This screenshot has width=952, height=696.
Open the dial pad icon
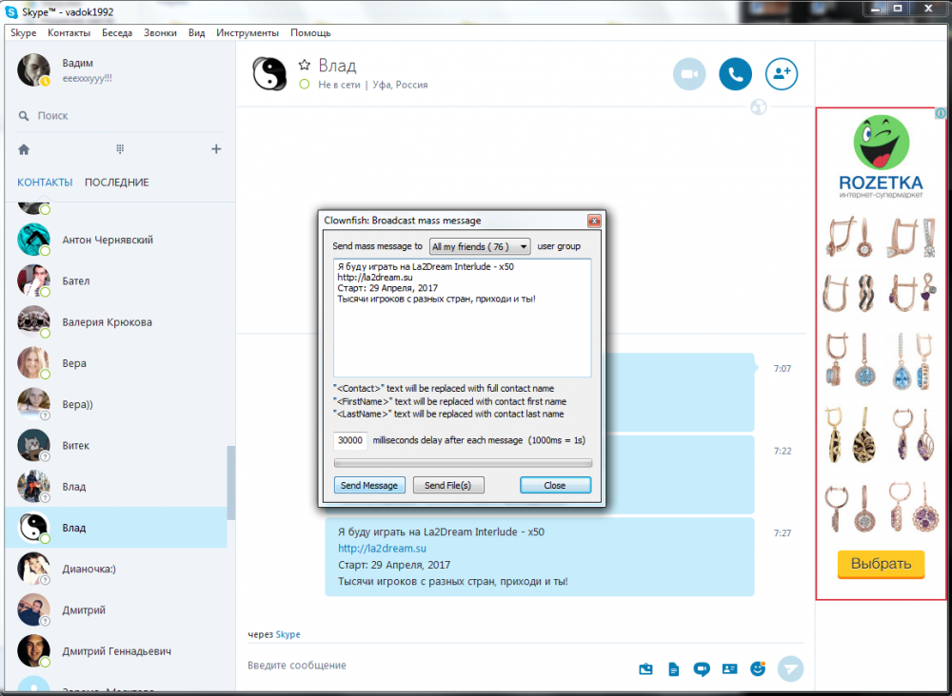[120, 149]
